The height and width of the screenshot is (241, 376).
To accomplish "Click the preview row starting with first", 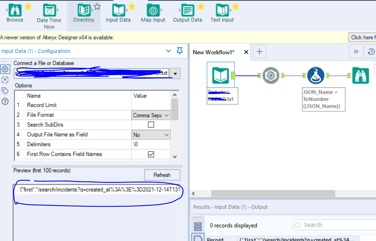I will point(100,190).
